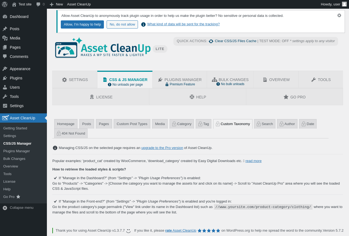Screen dimensions: 349x236
Task: Select Asset CleanUp in the sidebar menu
Action: [x=23, y=118]
